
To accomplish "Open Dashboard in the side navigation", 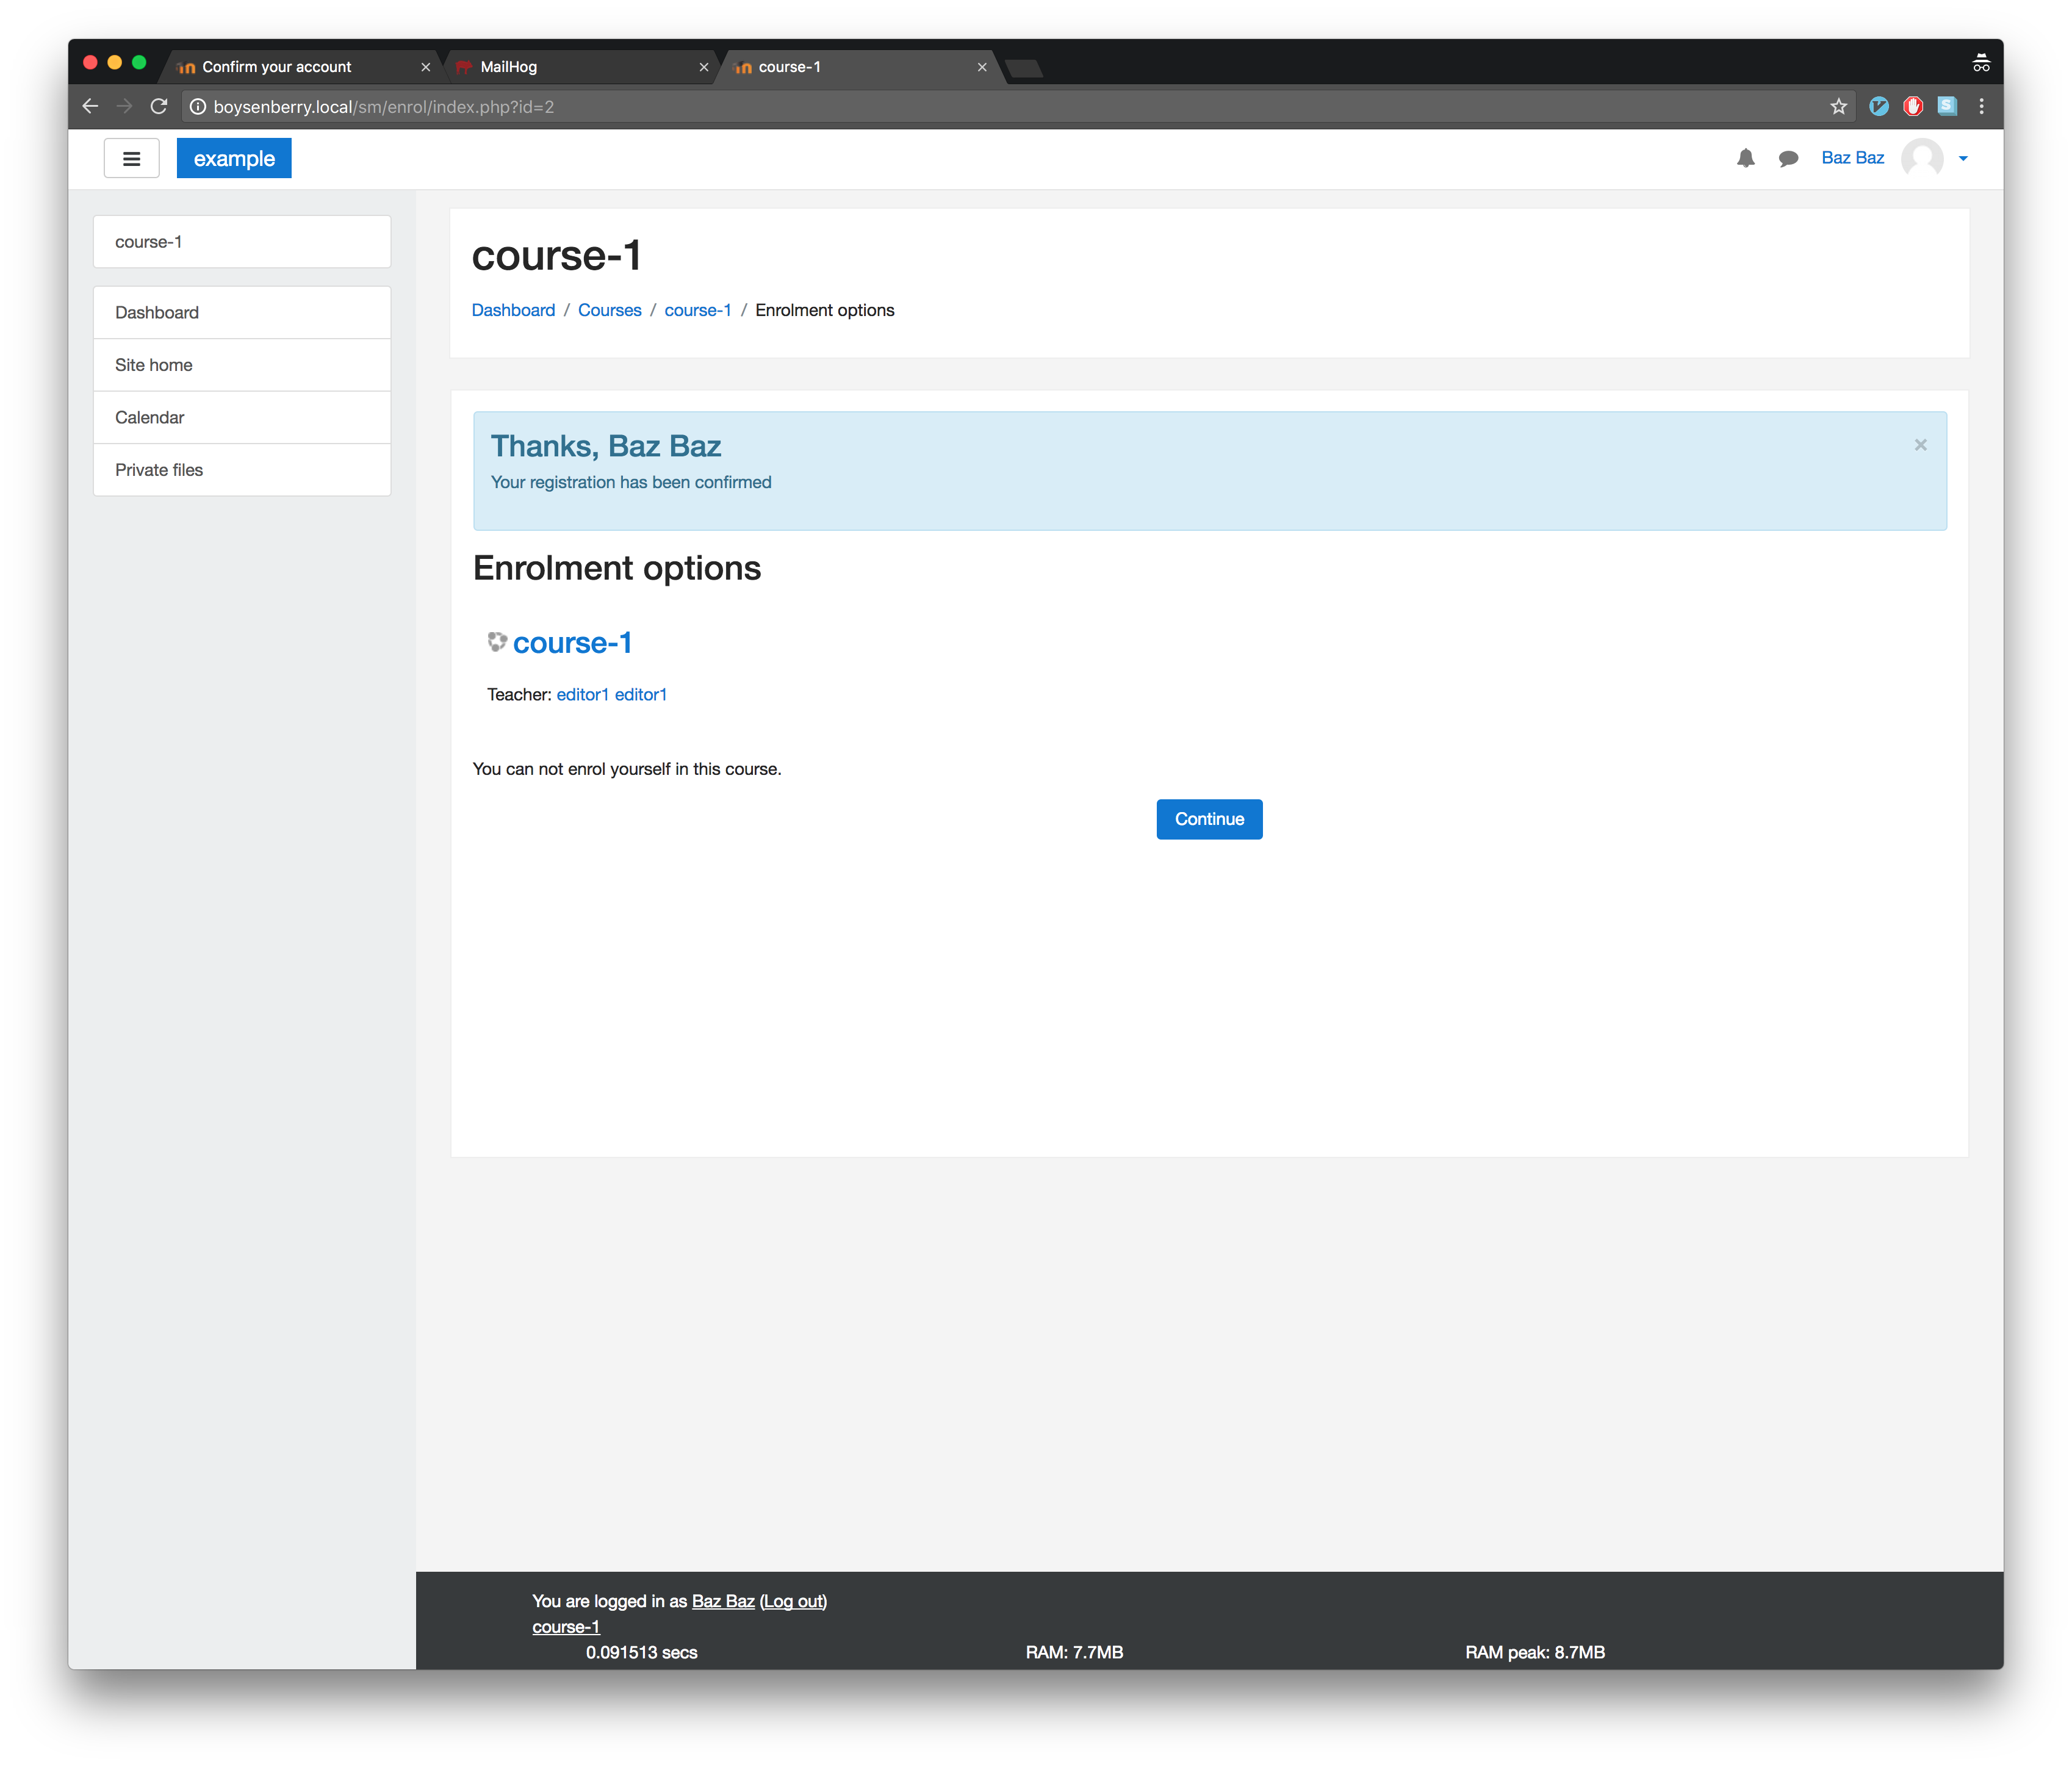I will tap(242, 312).
